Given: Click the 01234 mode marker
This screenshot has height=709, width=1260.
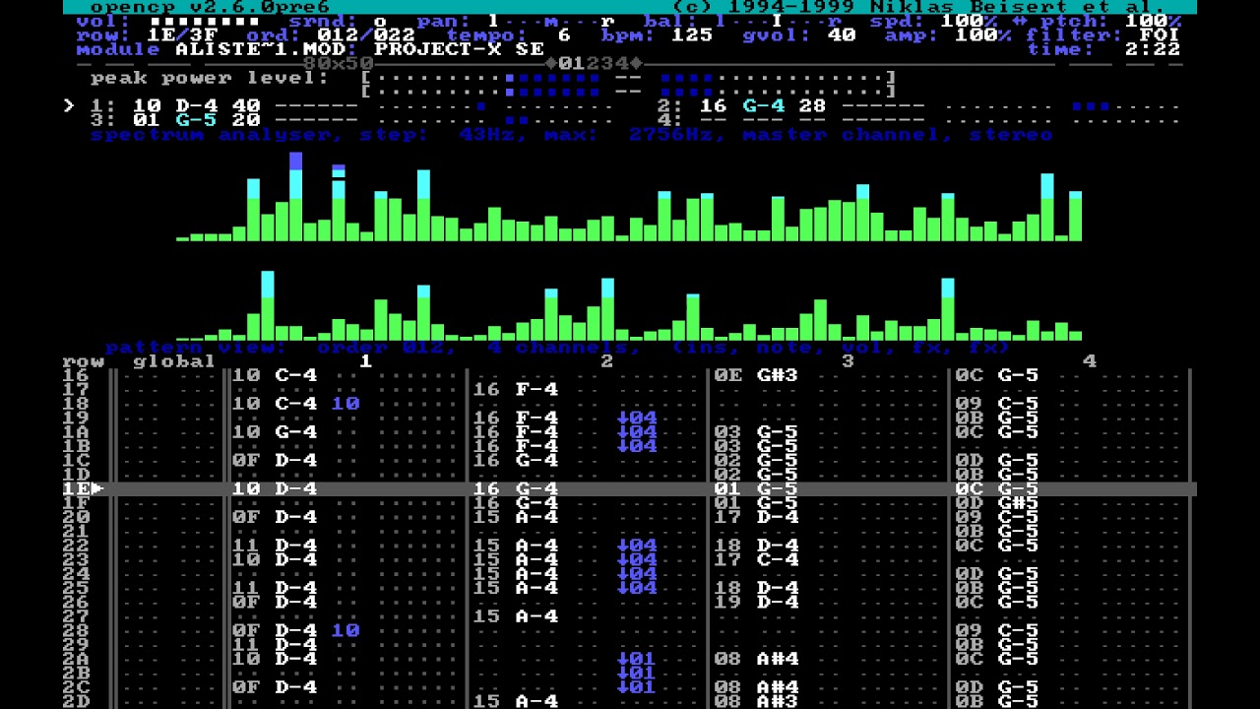Looking at the screenshot, I should (594, 64).
